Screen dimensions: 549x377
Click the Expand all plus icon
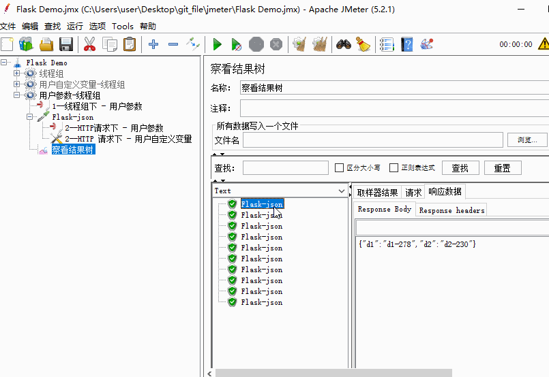click(x=153, y=44)
